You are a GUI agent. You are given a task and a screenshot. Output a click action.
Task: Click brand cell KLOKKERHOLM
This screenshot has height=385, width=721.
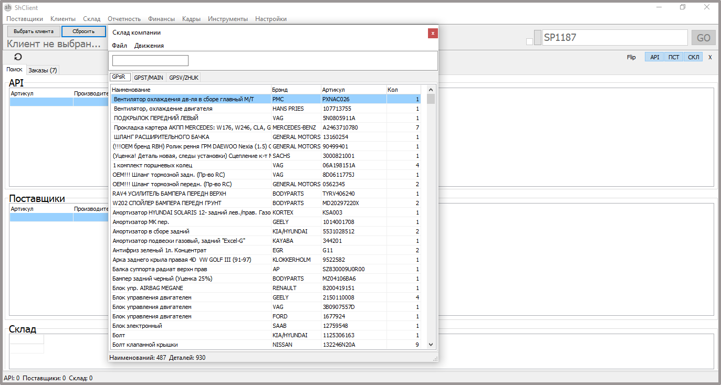coord(296,260)
